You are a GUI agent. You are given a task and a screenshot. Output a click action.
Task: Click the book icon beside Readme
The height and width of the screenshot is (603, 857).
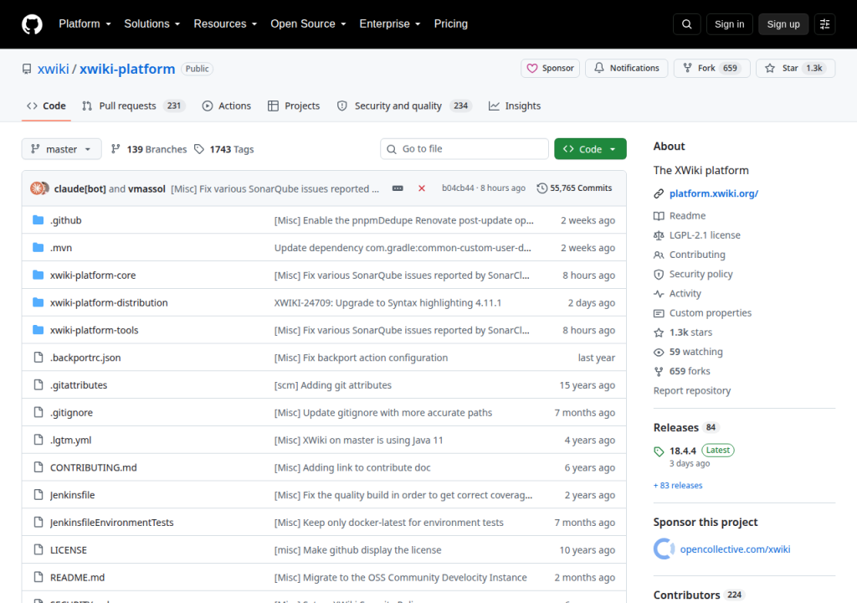pyautogui.click(x=659, y=216)
